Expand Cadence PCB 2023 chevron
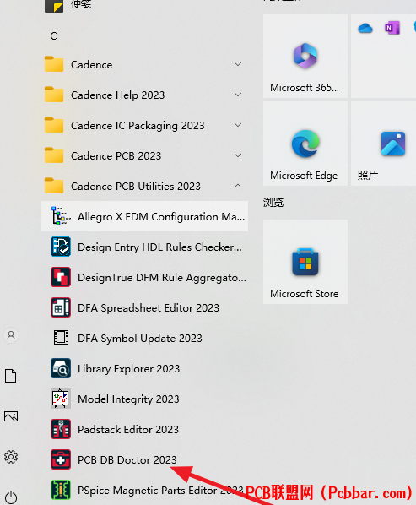The width and height of the screenshot is (416, 505). tap(238, 155)
